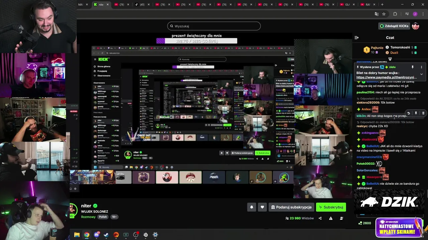
Task: Open pinned message options menu
Action: [x=421, y=67]
